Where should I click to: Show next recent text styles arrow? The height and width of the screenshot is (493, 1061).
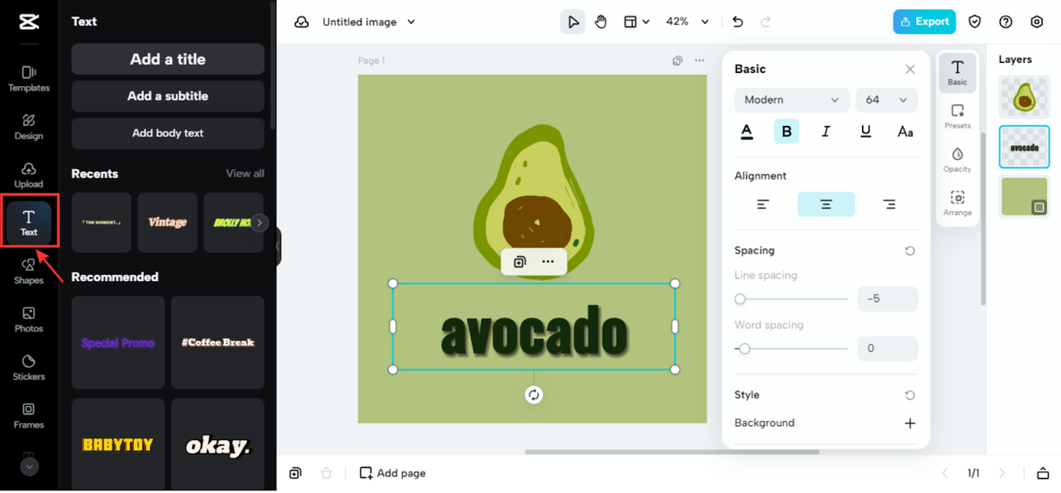click(260, 222)
